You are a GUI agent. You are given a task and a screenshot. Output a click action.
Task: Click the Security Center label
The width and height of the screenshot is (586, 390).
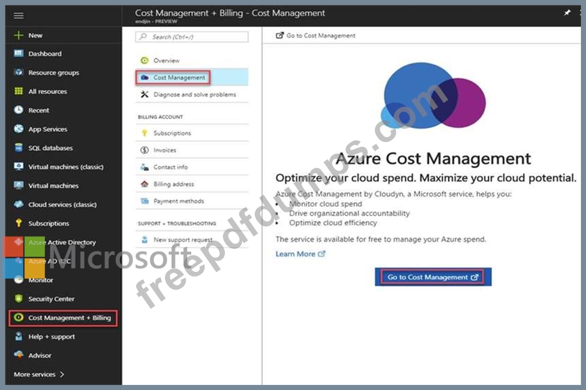tap(51, 299)
